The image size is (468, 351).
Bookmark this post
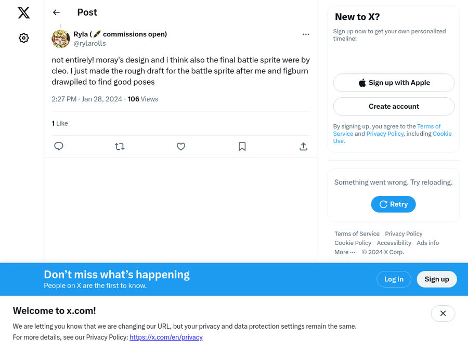242,147
